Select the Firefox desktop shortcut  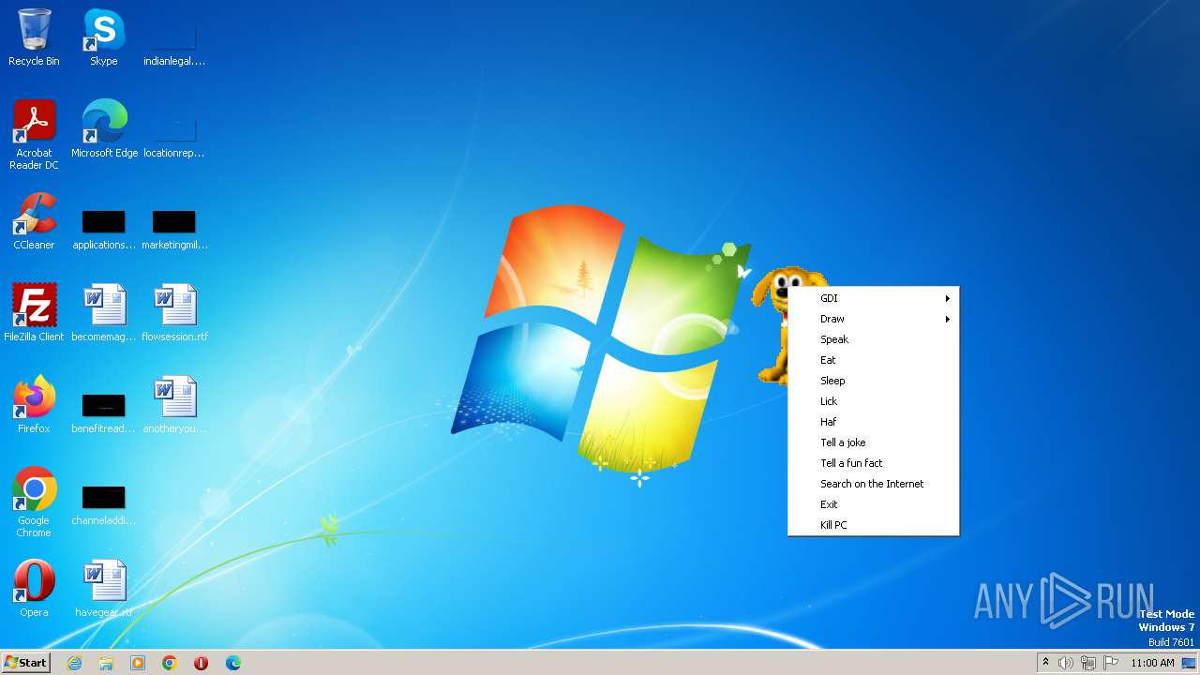click(34, 405)
